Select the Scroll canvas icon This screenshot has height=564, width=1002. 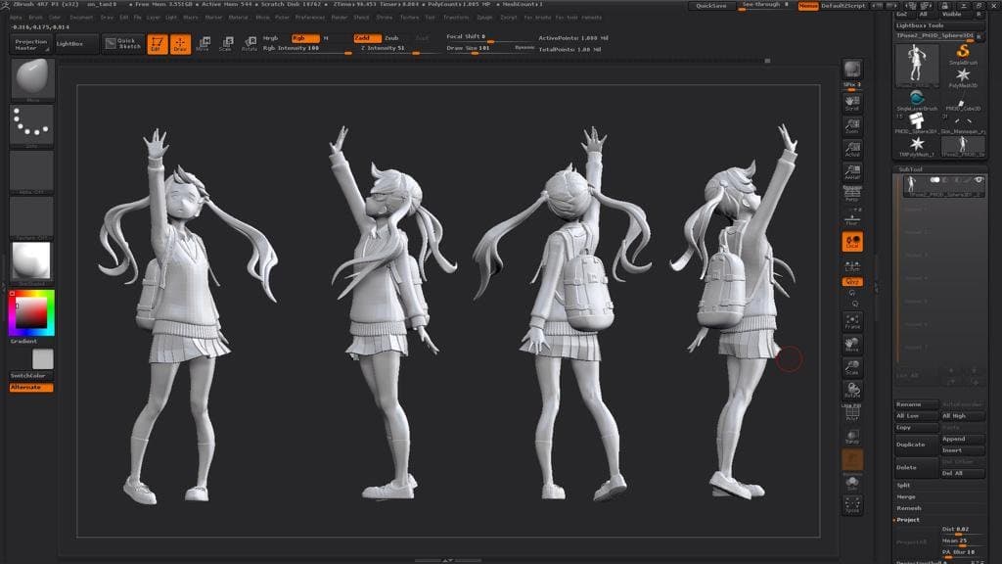[x=852, y=103]
